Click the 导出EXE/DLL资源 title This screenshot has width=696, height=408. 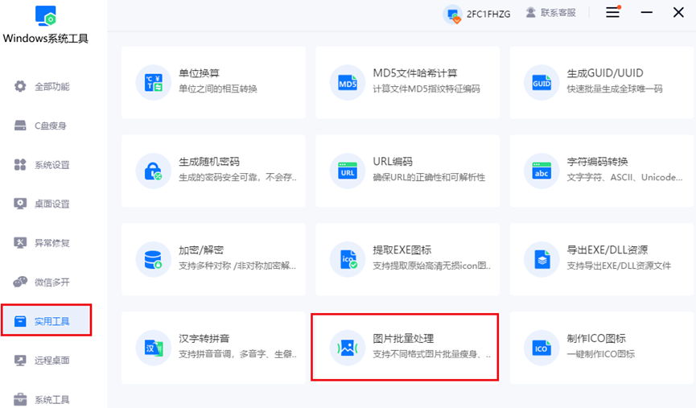click(x=607, y=250)
